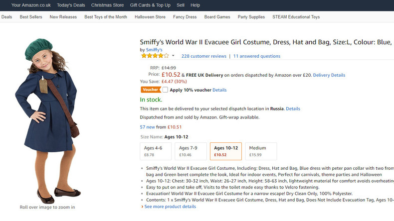Expand the star rating dropdown arrow
The width and height of the screenshot is (394, 221).
pyautogui.click(x=173, y=56)
